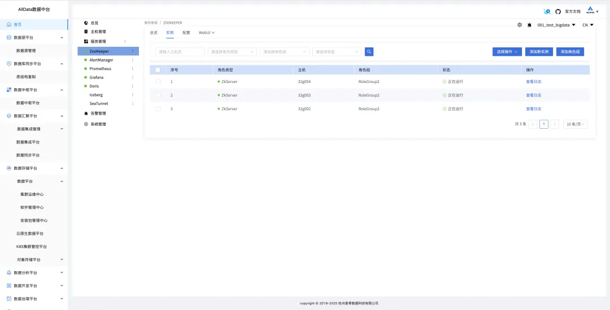Collapse the 数据源平台 menu chevron
The width and height of the screenshot is (610, 310).
[x=62, y=38]
